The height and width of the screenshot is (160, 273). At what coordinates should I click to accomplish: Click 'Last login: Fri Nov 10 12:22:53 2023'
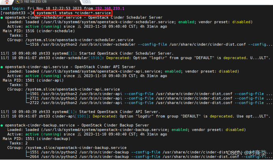[x=41, y=8]
